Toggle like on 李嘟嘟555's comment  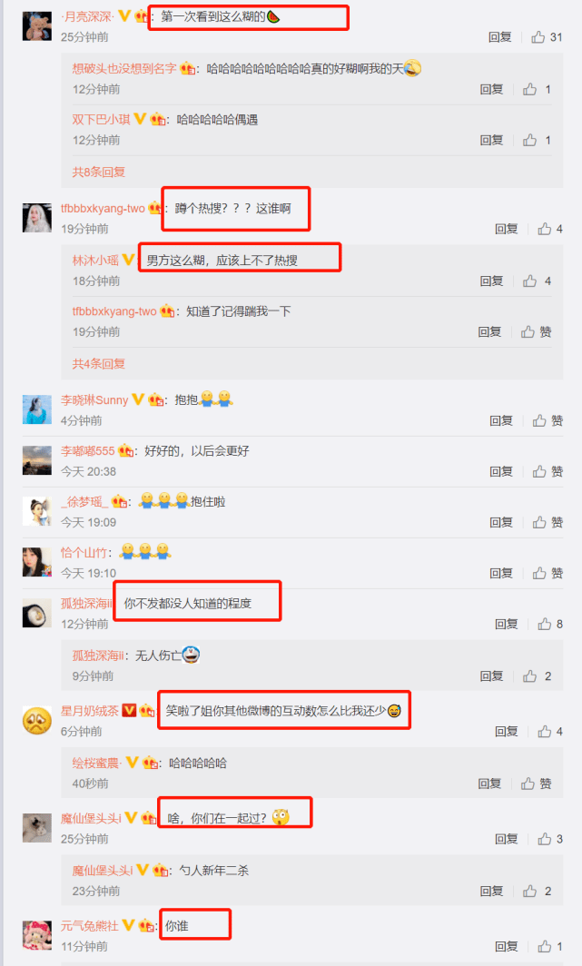pos(548,471)
